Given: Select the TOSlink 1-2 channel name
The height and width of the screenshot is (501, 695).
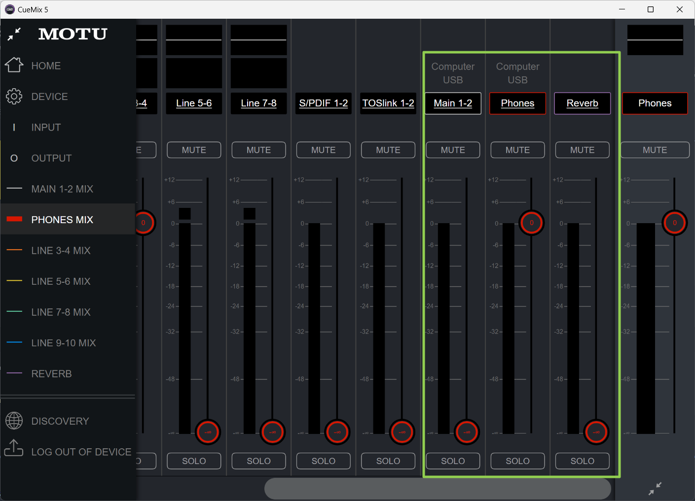Looking at the screenshot, I should click(x=388, y=103).
